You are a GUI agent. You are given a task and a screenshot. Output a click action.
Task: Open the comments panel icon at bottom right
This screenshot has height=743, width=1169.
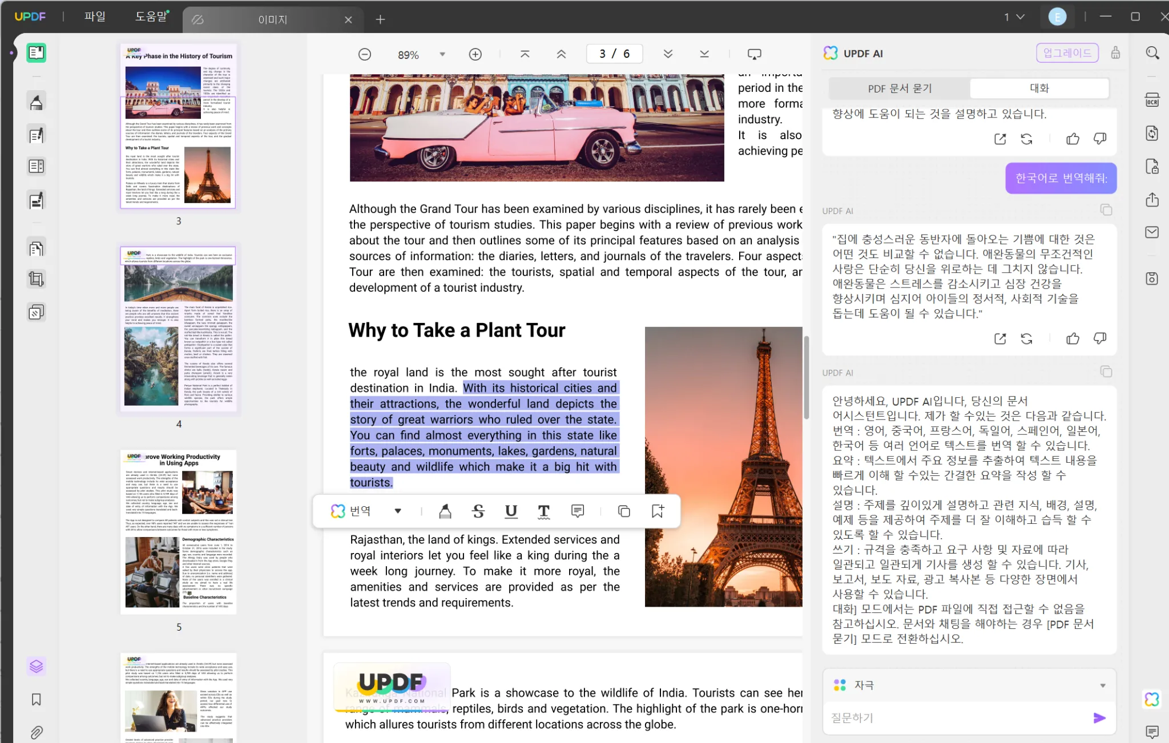[1152, 732]
